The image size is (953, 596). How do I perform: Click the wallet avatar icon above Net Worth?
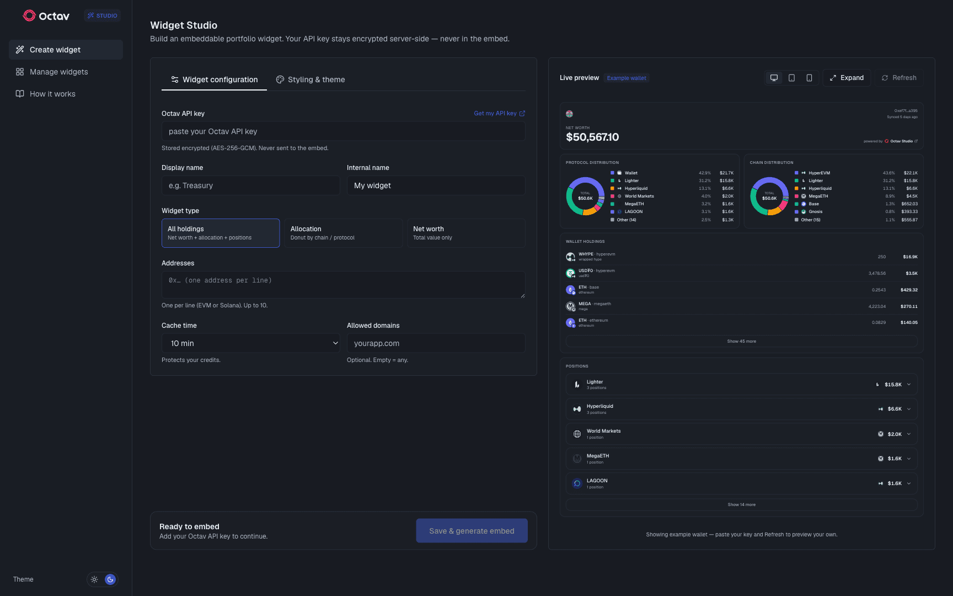coord(570,114)
